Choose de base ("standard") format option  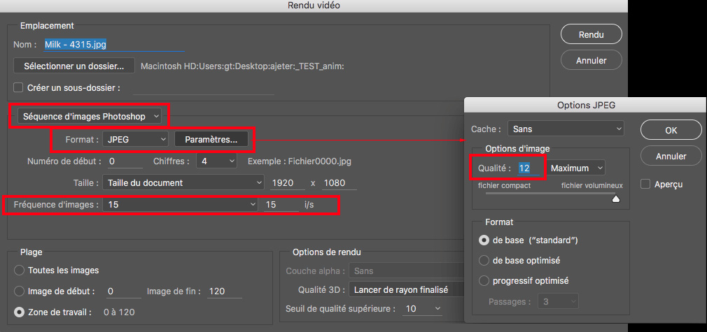(x=484, y=240)
